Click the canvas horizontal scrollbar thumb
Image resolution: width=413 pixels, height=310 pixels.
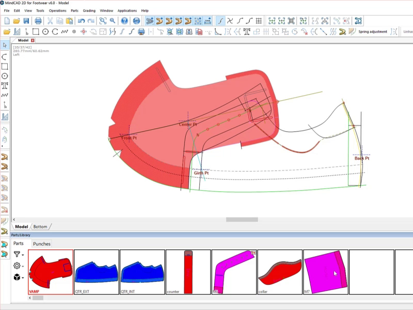[x=242, y=220]
